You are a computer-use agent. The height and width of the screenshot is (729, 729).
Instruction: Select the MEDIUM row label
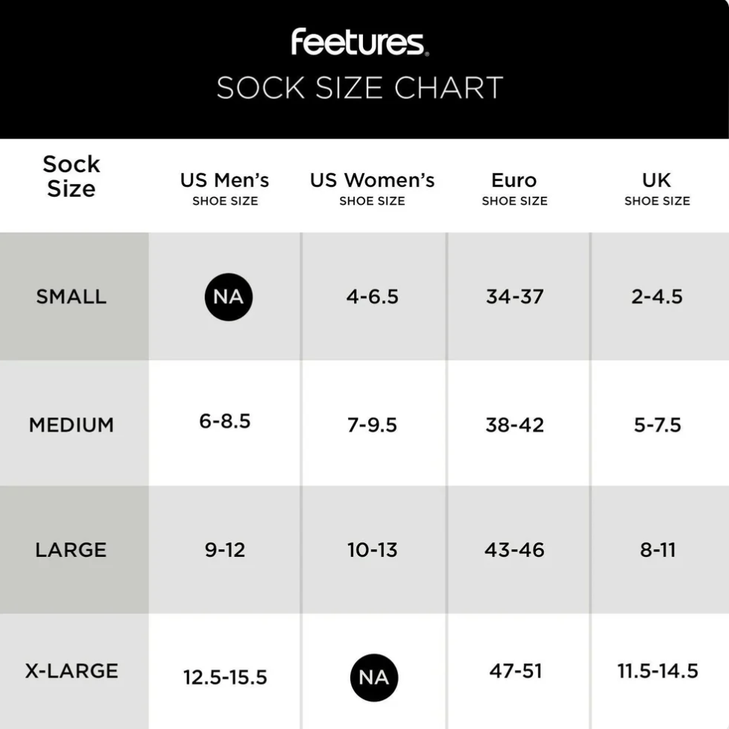click(72, 425)
